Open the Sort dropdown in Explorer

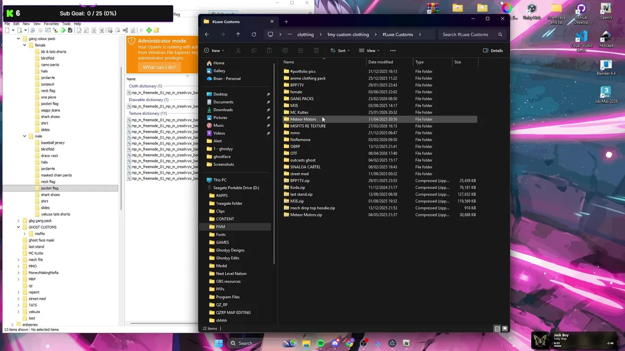(x=340, y=51)
